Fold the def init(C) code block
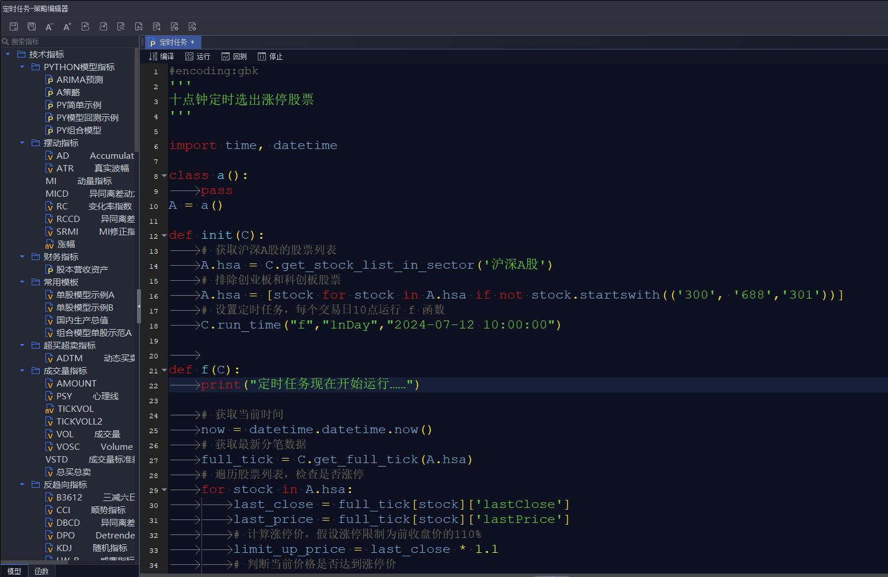Viewport: 888px width, 577px height. 164,236
